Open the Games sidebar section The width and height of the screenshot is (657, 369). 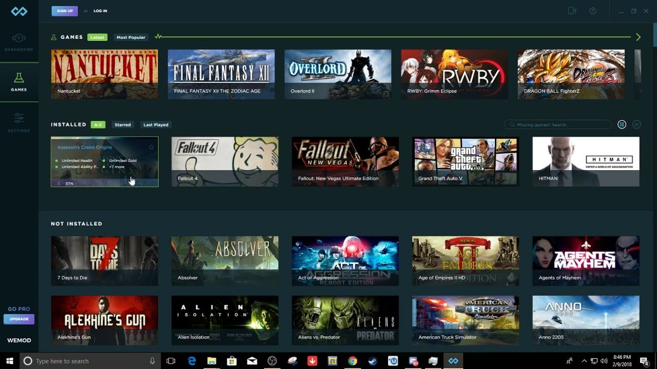click(x=19, y=82)
